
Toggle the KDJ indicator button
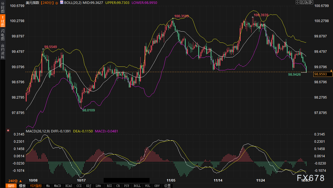click(89, 186)
